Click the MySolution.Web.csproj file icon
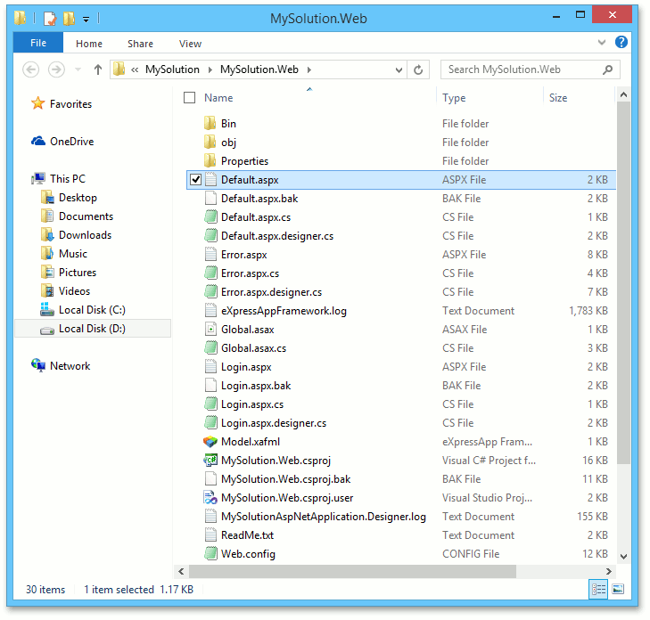 coord(210,461)
